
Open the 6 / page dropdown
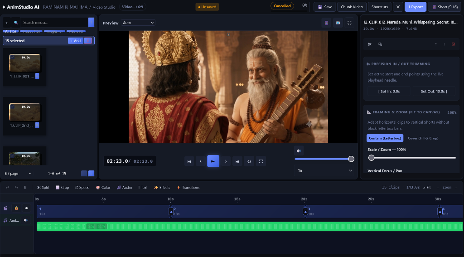click(18, 174)
